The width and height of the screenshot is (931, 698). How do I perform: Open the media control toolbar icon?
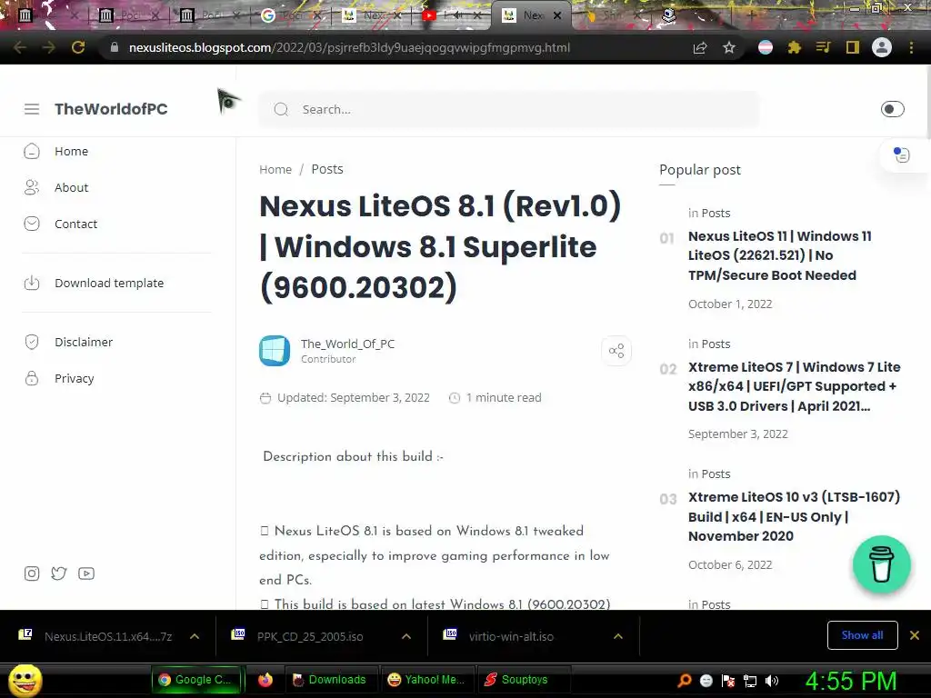(823, 47)
